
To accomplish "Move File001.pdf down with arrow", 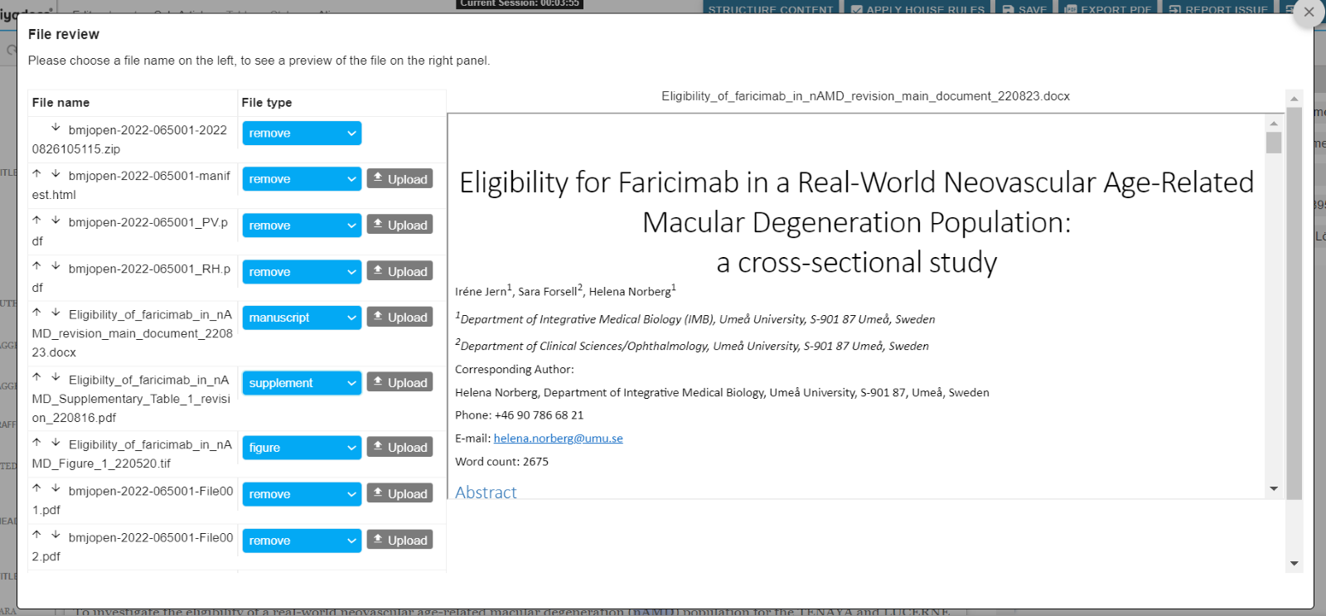I will (x=56, y=489).
